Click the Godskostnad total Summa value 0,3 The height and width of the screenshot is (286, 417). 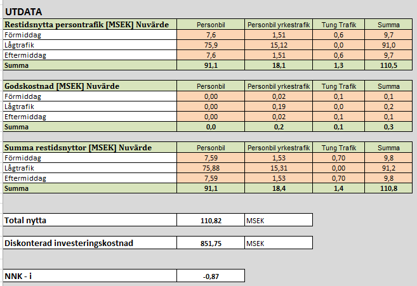388,127
